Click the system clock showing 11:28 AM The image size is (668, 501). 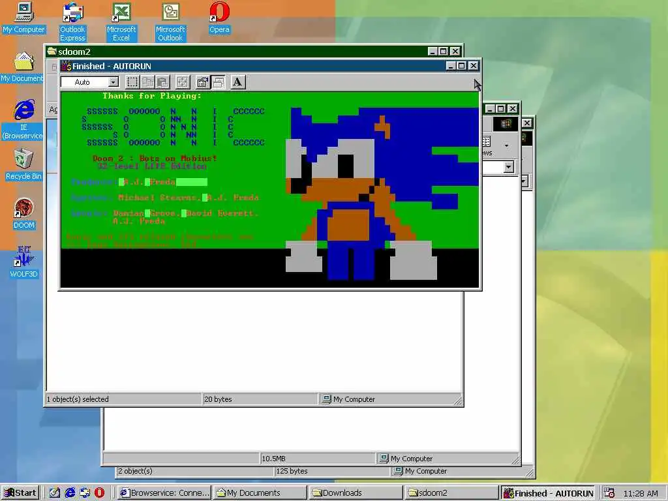click(x=641, y=493)
